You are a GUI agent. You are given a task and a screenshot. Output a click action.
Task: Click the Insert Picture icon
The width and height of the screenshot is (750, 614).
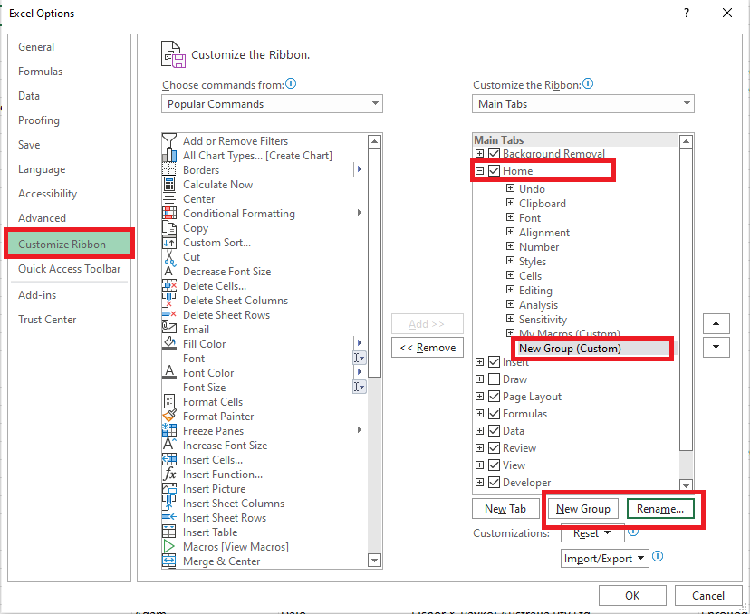[x=169, y=489]
